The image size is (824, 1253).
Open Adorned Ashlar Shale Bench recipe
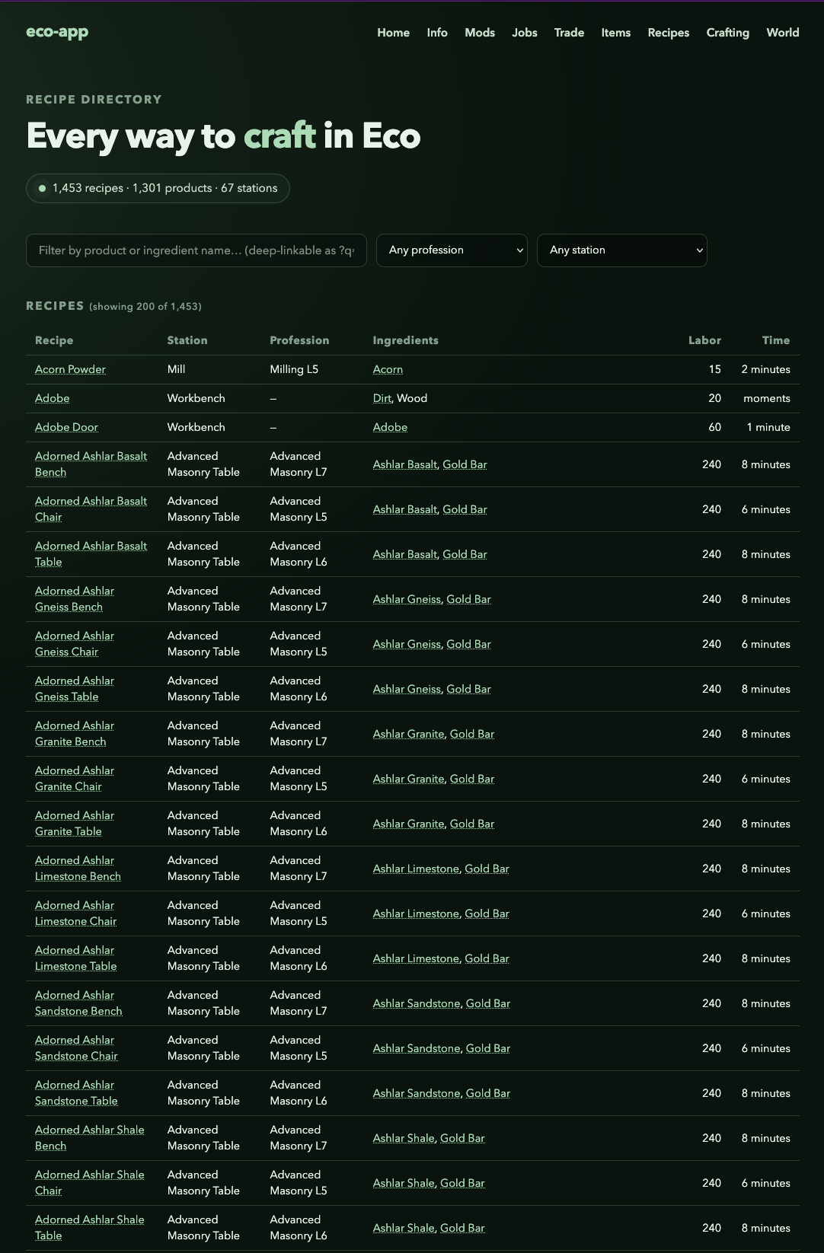tap(89, 1138)
